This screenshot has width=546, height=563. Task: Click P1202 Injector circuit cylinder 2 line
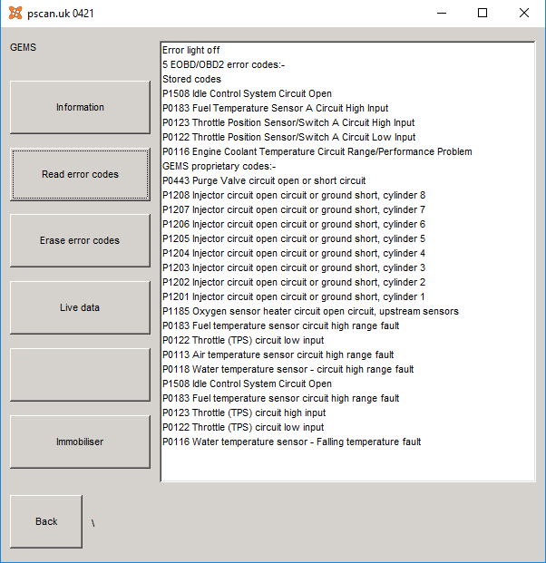point(294,282)
